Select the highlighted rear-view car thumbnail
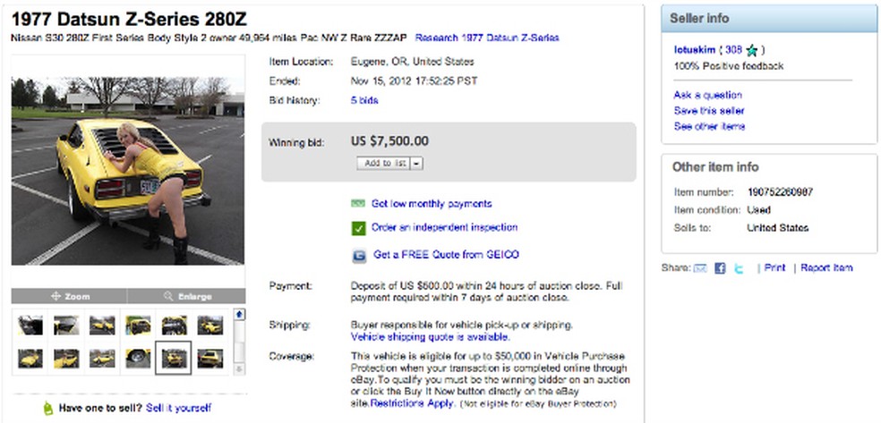 click(x=174, y=359)
